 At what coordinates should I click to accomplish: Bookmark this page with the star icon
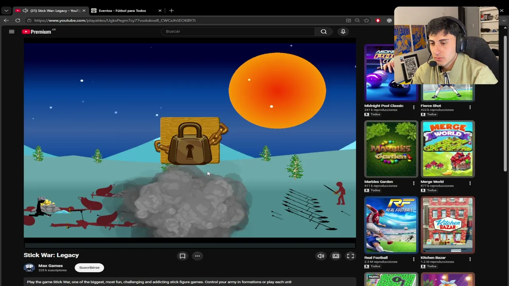click(367, 20)
